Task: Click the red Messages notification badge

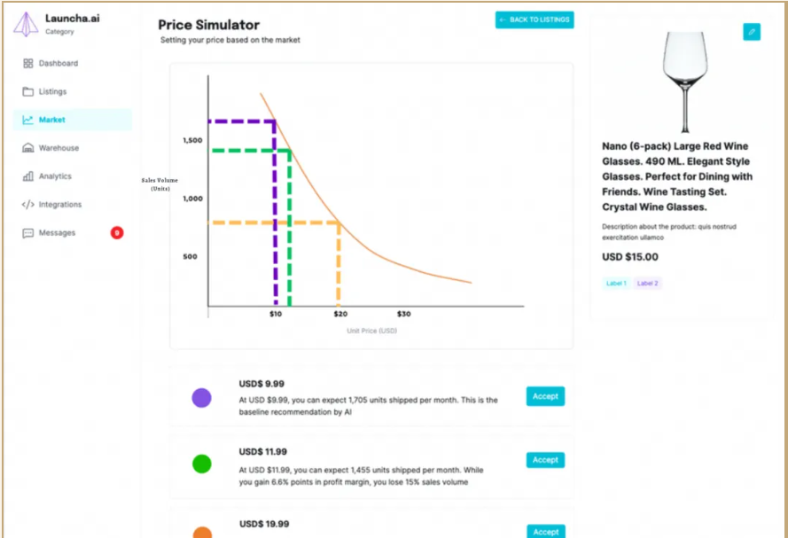Action: [117, 233]
